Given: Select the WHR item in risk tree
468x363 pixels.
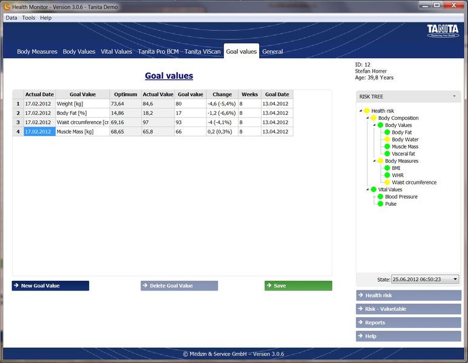Looking at the screenshot, I should coord(398,175).
